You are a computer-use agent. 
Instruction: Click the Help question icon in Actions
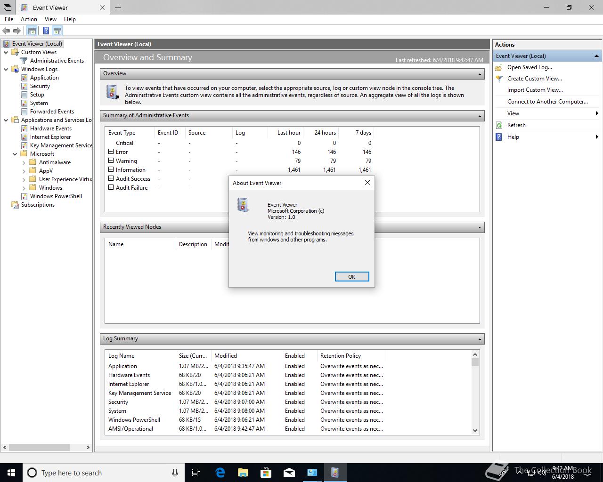pyautogui.click(x=499, y=137)
